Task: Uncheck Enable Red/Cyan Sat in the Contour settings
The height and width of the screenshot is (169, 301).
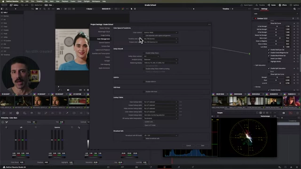Action: [x=269, y=50]
